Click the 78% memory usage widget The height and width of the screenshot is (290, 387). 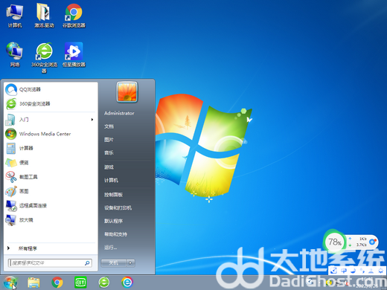point(334,242)
